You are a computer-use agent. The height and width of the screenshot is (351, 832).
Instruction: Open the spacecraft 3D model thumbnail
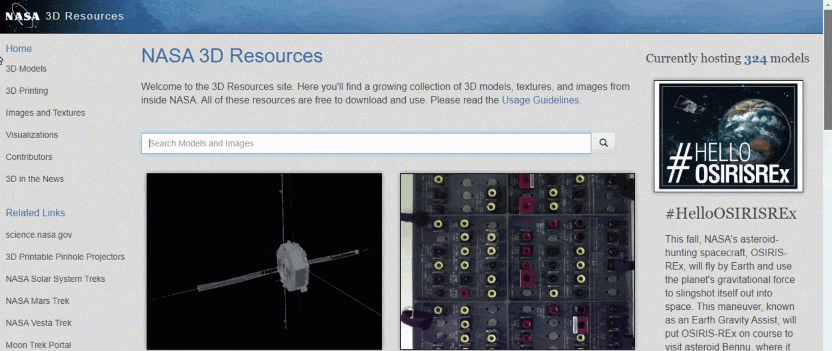[264, 261]
